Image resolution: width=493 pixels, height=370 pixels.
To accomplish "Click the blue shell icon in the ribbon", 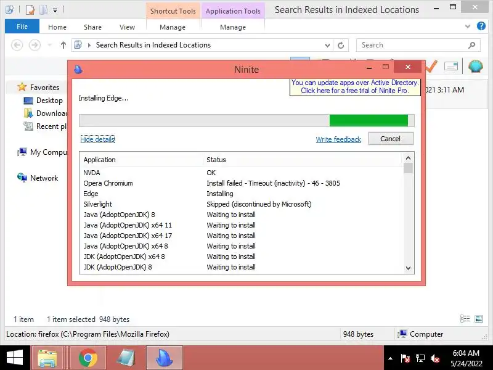I will (475, 66).
